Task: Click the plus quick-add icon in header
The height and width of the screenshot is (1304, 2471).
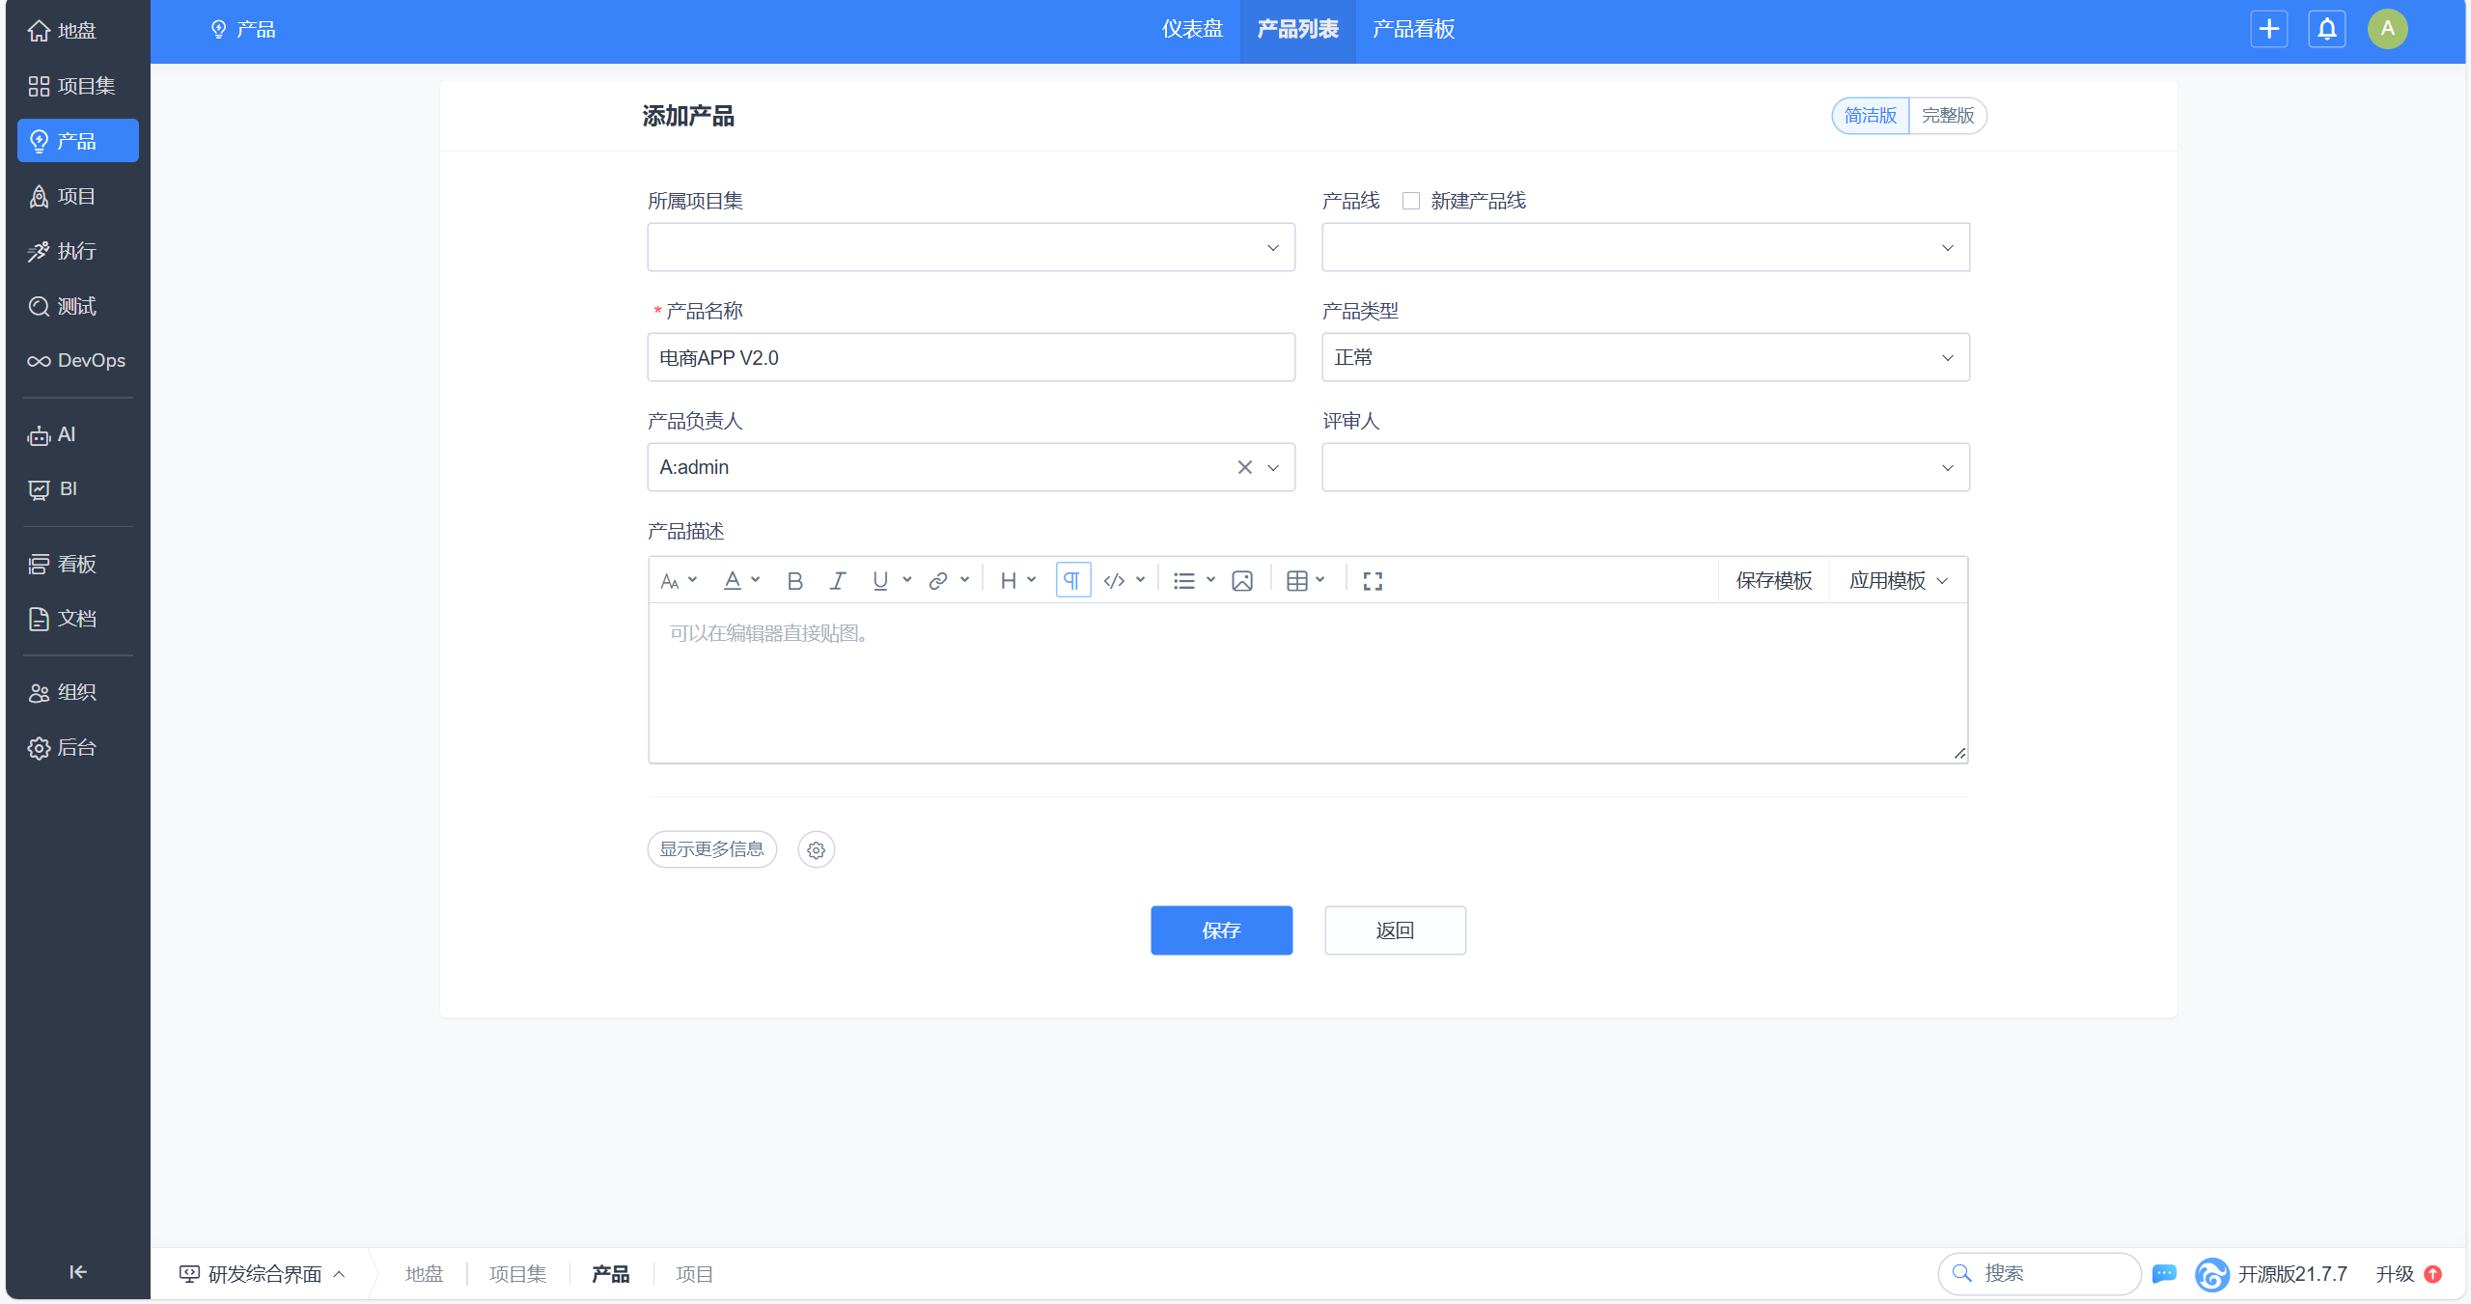Action: point(2269,29)
